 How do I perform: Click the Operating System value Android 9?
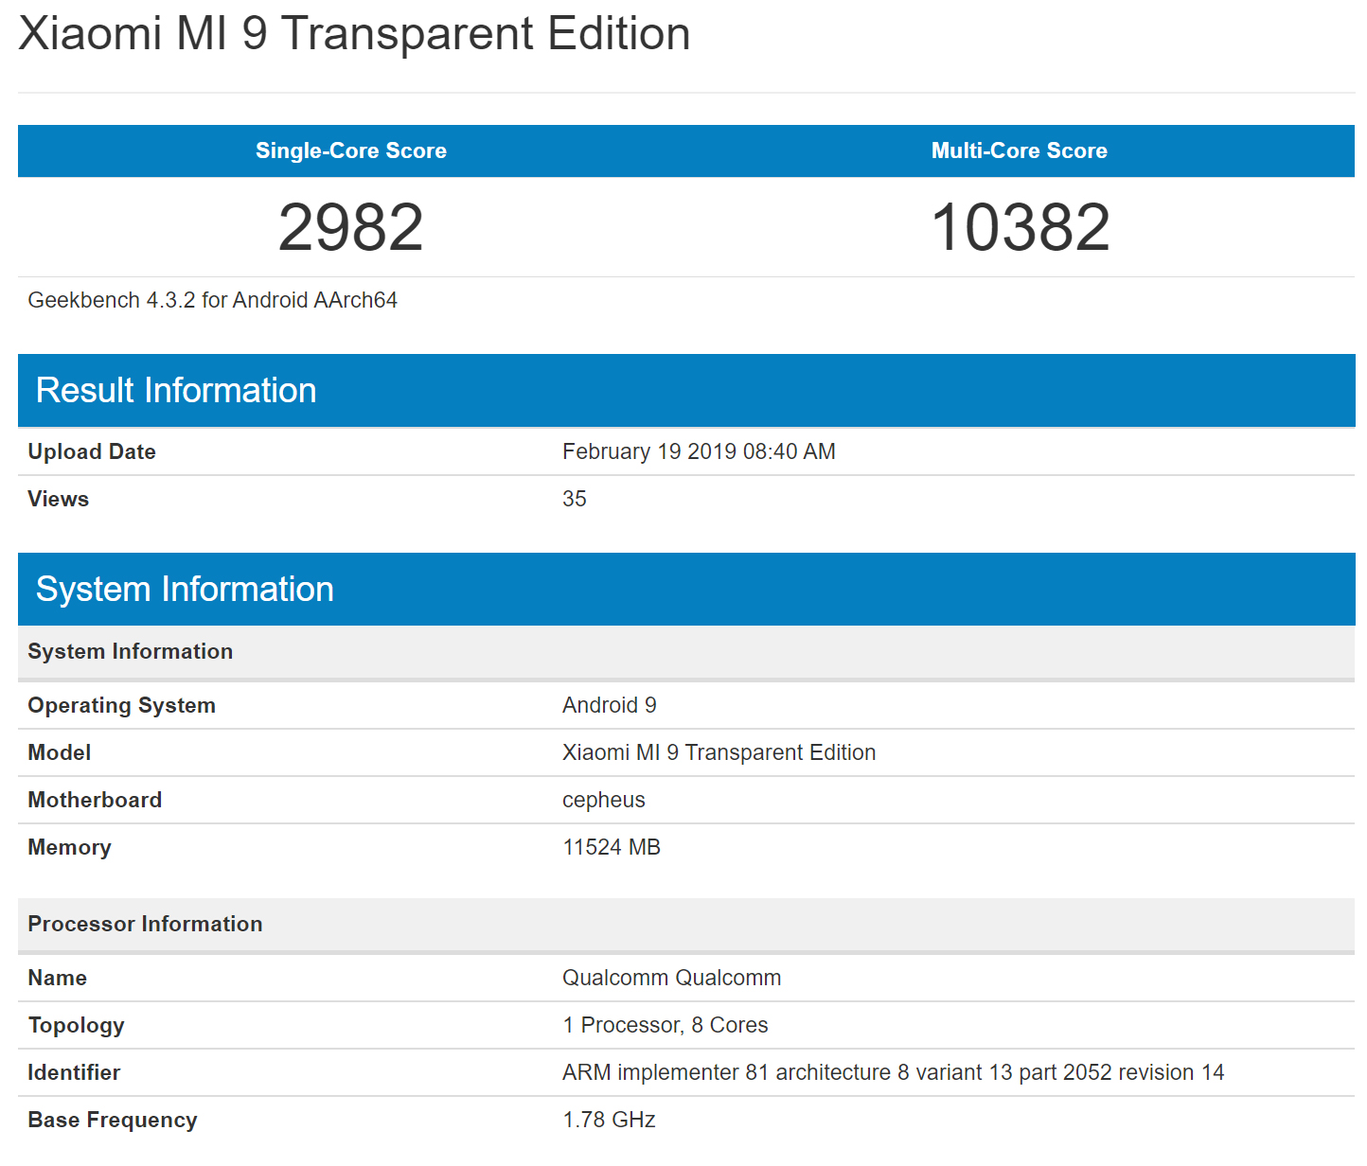point(609,705)
